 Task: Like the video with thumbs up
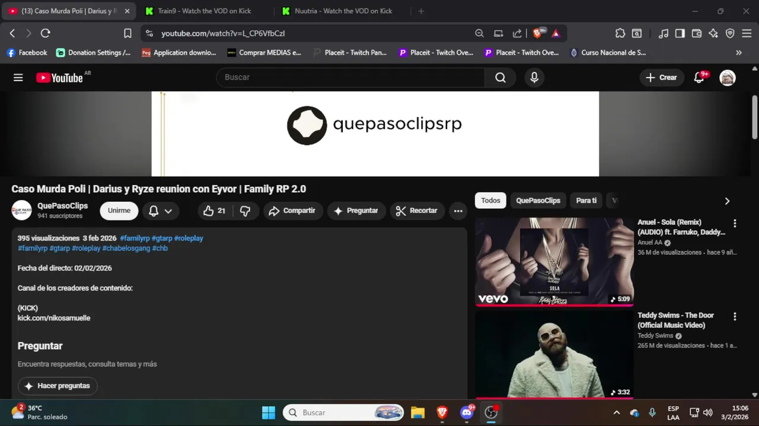point(214,211)
